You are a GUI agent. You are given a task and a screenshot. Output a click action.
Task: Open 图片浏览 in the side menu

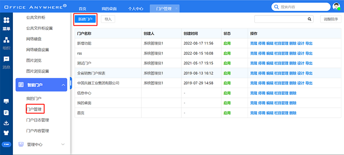34,61
